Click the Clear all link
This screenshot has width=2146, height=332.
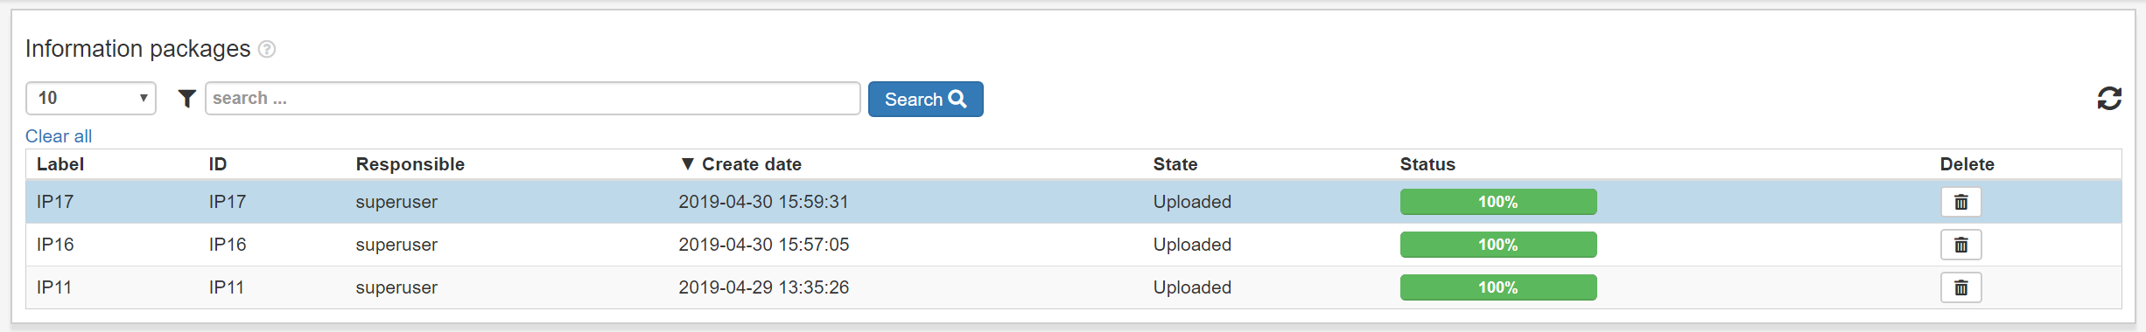coord(59,136)
